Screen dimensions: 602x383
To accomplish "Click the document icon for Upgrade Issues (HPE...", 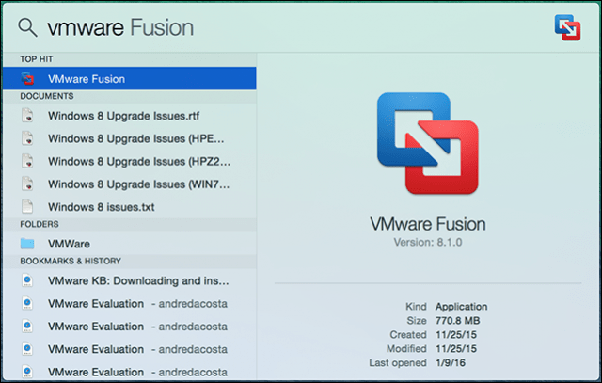I will pos(27,138).
